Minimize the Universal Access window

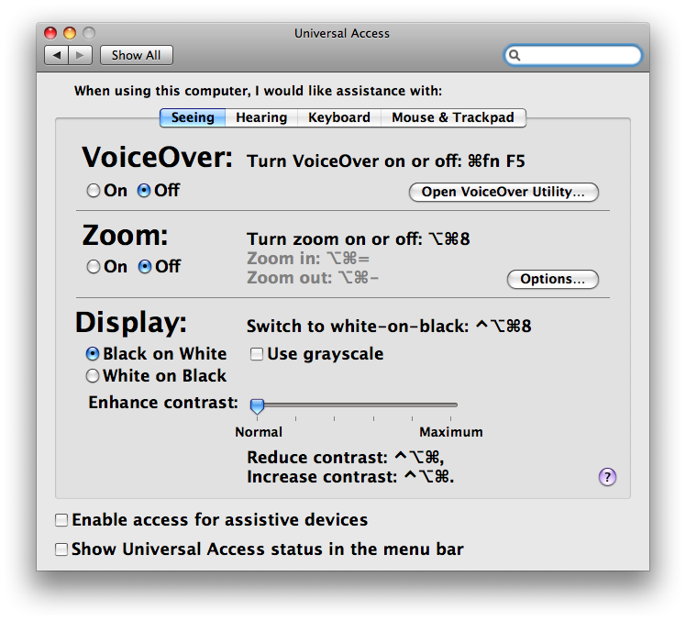pyautogui.click(x=70, y=33)
